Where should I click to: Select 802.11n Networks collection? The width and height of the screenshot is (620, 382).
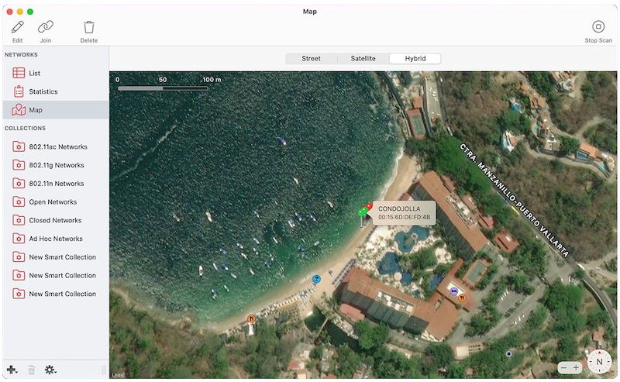tap(56, 184)
